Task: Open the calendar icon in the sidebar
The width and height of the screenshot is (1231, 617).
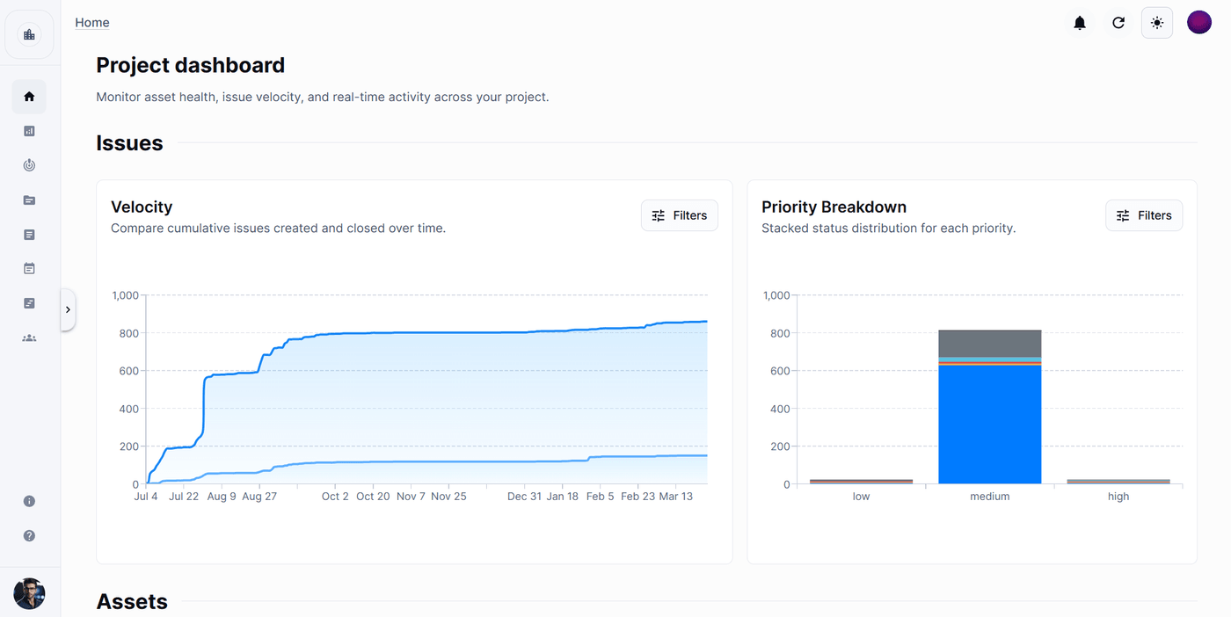Action: click(x=29, y=269)
